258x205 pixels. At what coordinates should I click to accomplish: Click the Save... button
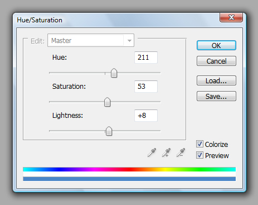(216, 96)
